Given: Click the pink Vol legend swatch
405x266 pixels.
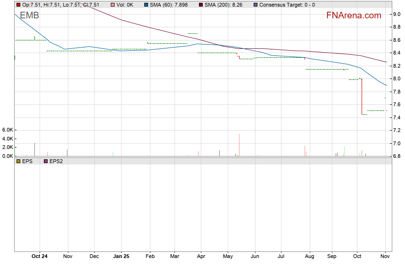Looking at the screenshot, I should pos(113,5).
